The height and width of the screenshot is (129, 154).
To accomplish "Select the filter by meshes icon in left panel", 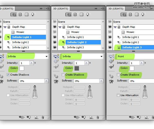I will click(20, 15).
